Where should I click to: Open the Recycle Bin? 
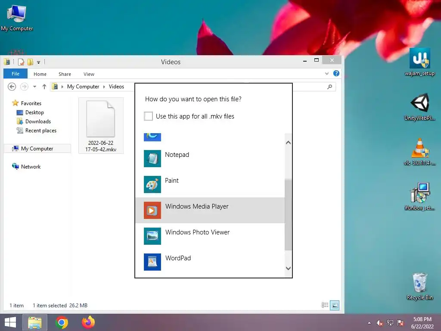pyautogui.click(x=419, y=286)
